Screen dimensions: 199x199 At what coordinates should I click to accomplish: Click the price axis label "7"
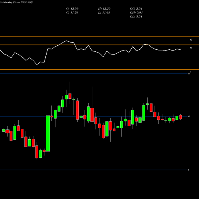189,170
